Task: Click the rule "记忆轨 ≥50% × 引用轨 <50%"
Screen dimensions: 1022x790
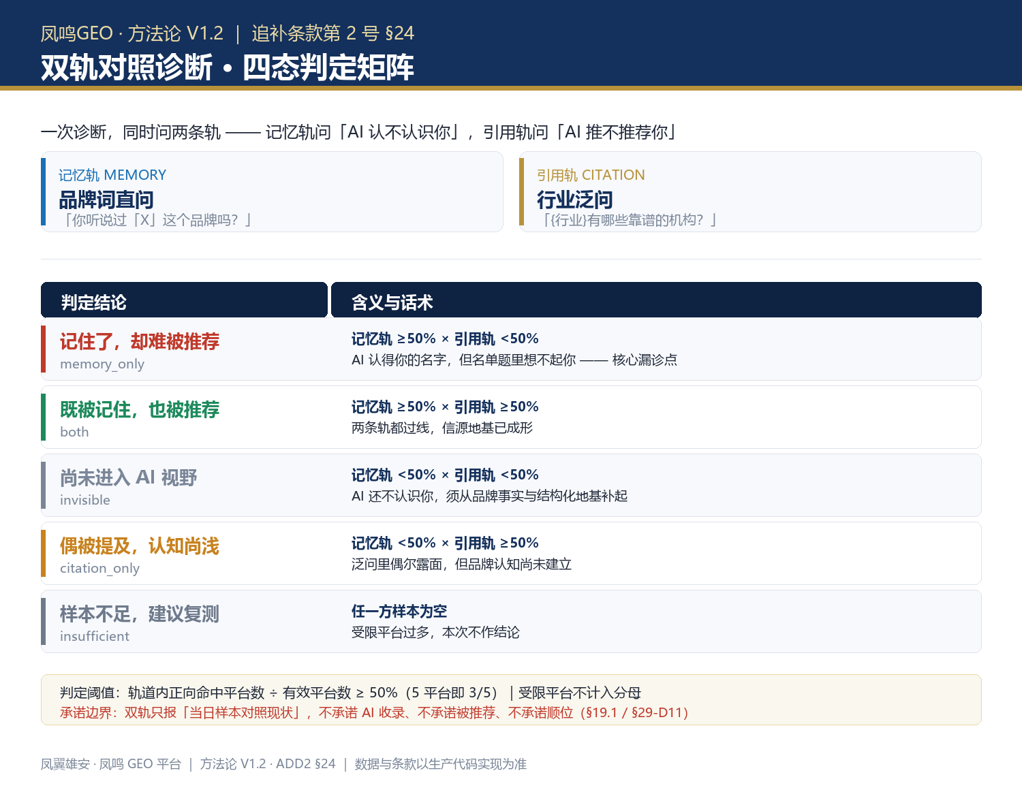Action: pos(445,338)
